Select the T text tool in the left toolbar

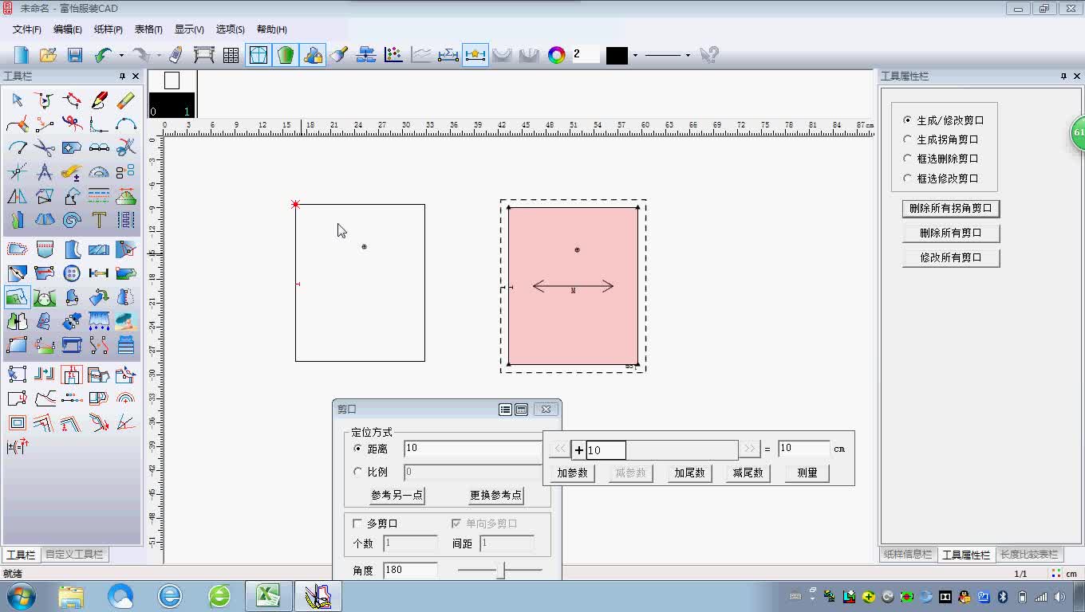click(x=99, y=219)
